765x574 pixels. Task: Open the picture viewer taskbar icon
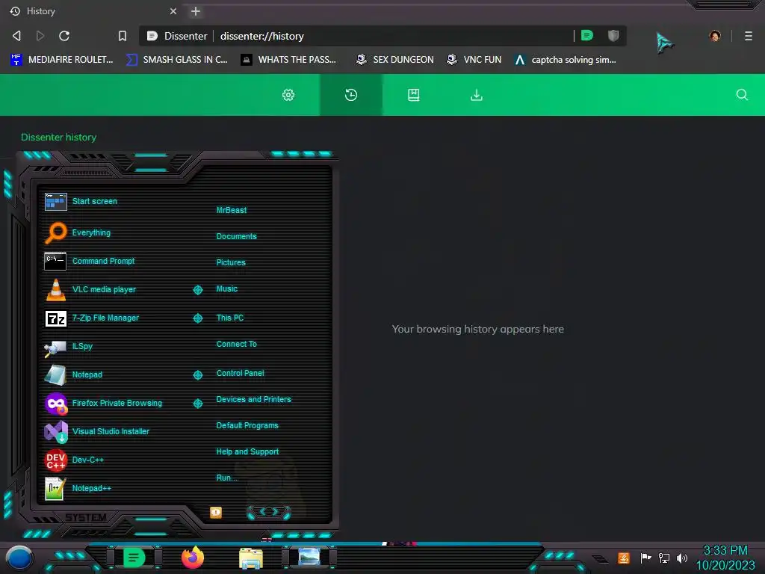tap(309, 557)
